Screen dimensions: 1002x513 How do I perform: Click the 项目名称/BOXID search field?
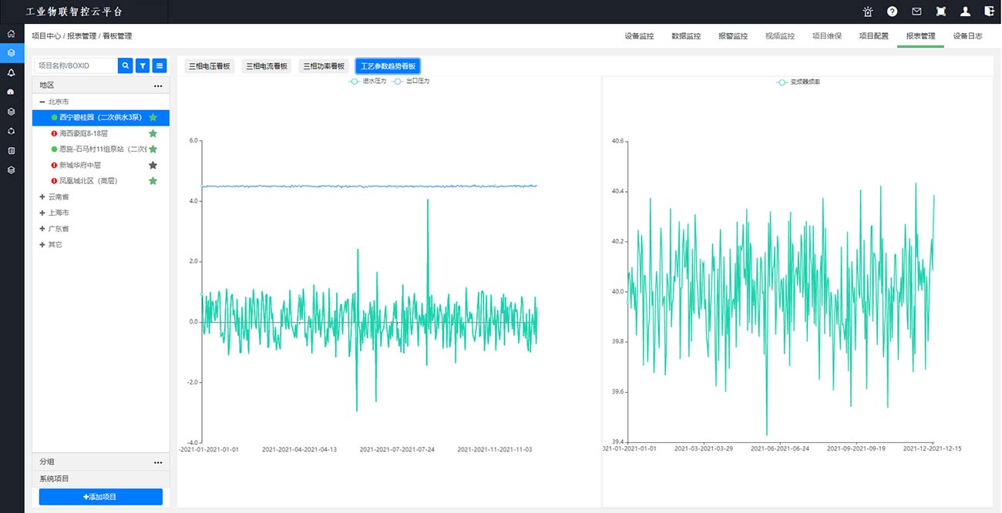pos(76,65)
